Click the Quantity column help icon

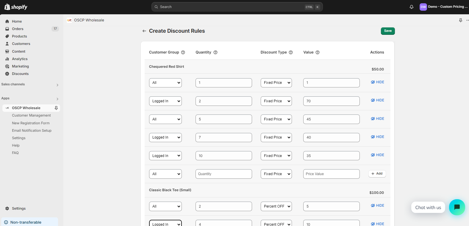[x=215, y=52]
